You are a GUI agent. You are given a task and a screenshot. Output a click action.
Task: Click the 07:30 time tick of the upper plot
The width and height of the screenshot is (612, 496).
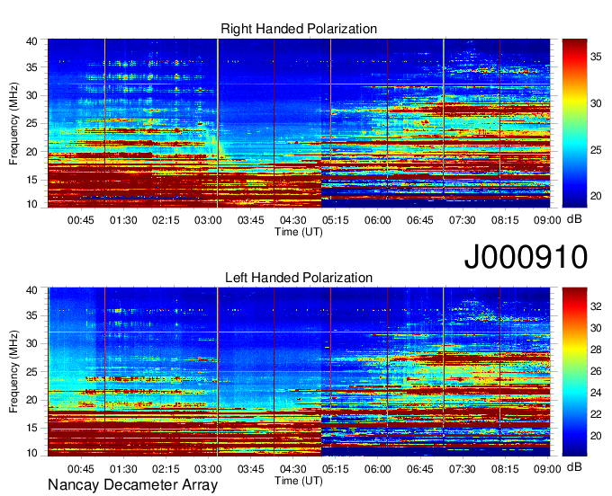click(463, 220)
